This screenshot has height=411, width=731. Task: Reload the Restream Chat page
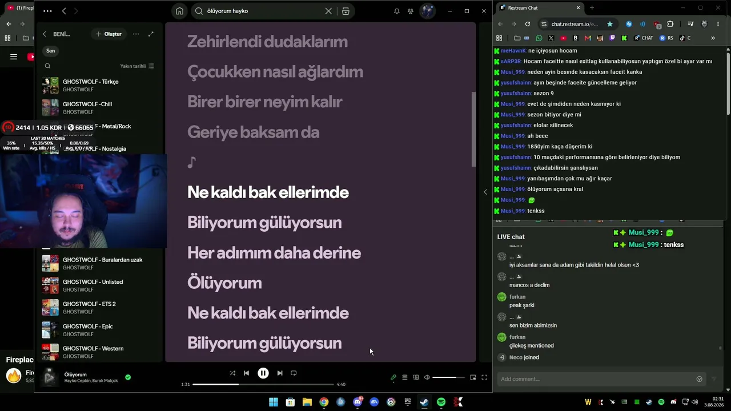(x=528, y=24)
